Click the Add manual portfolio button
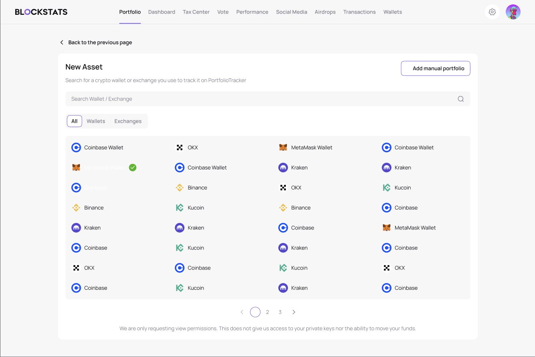Image resolution: width=535 pixels, height=357 pixels. point(435,68)
